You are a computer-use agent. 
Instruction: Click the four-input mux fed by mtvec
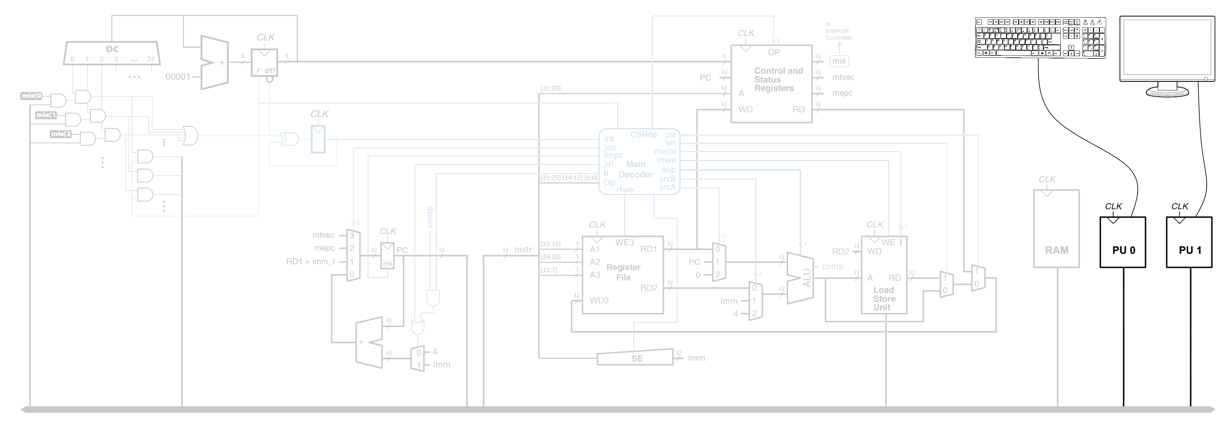[x=353, y=256]
